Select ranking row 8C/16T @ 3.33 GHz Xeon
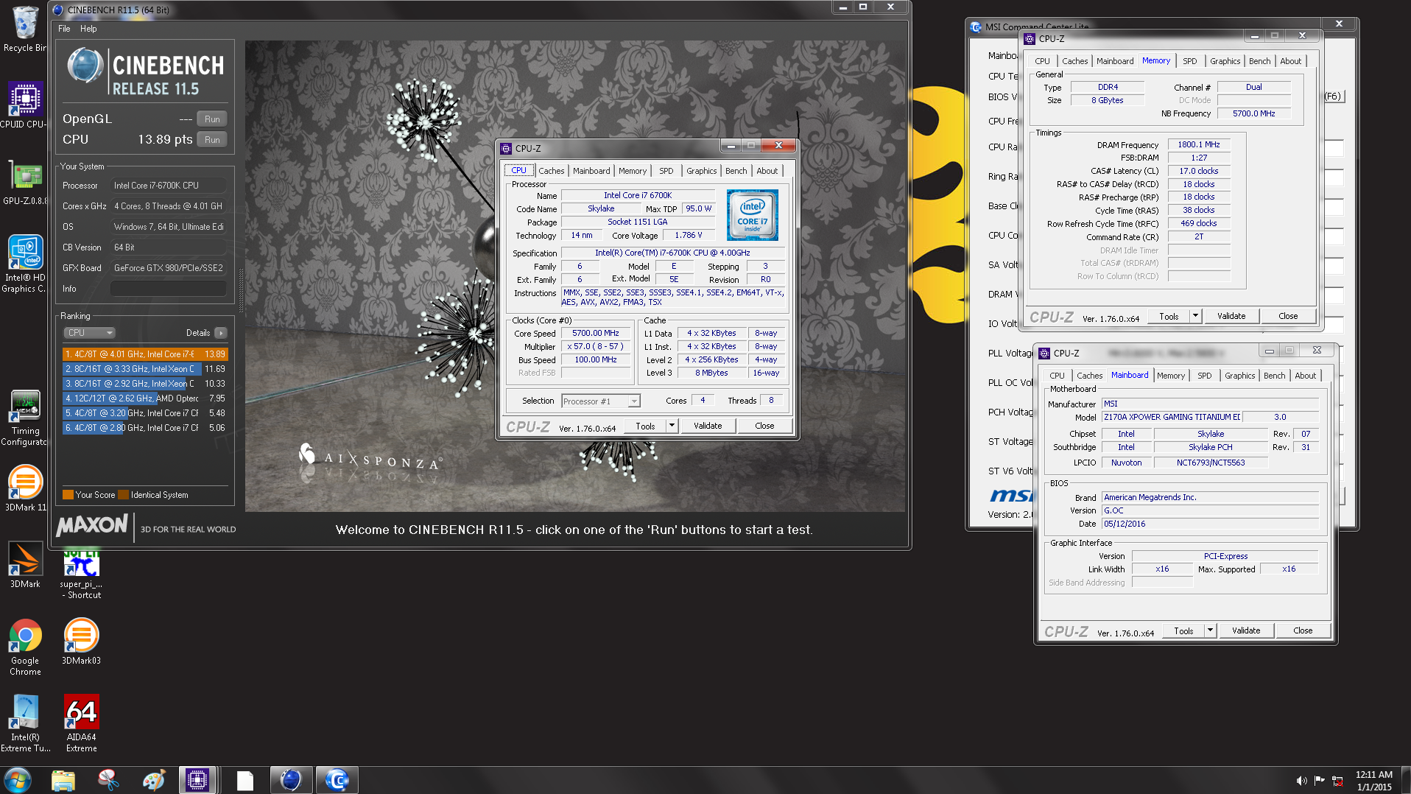Image resolution: width=1411 pixels, height=794 pixels. tap(145, 369)
